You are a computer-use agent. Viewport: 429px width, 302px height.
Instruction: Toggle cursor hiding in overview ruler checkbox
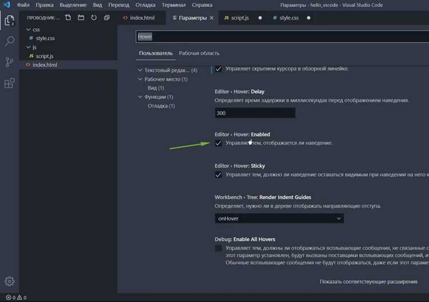tap(219, 69)
